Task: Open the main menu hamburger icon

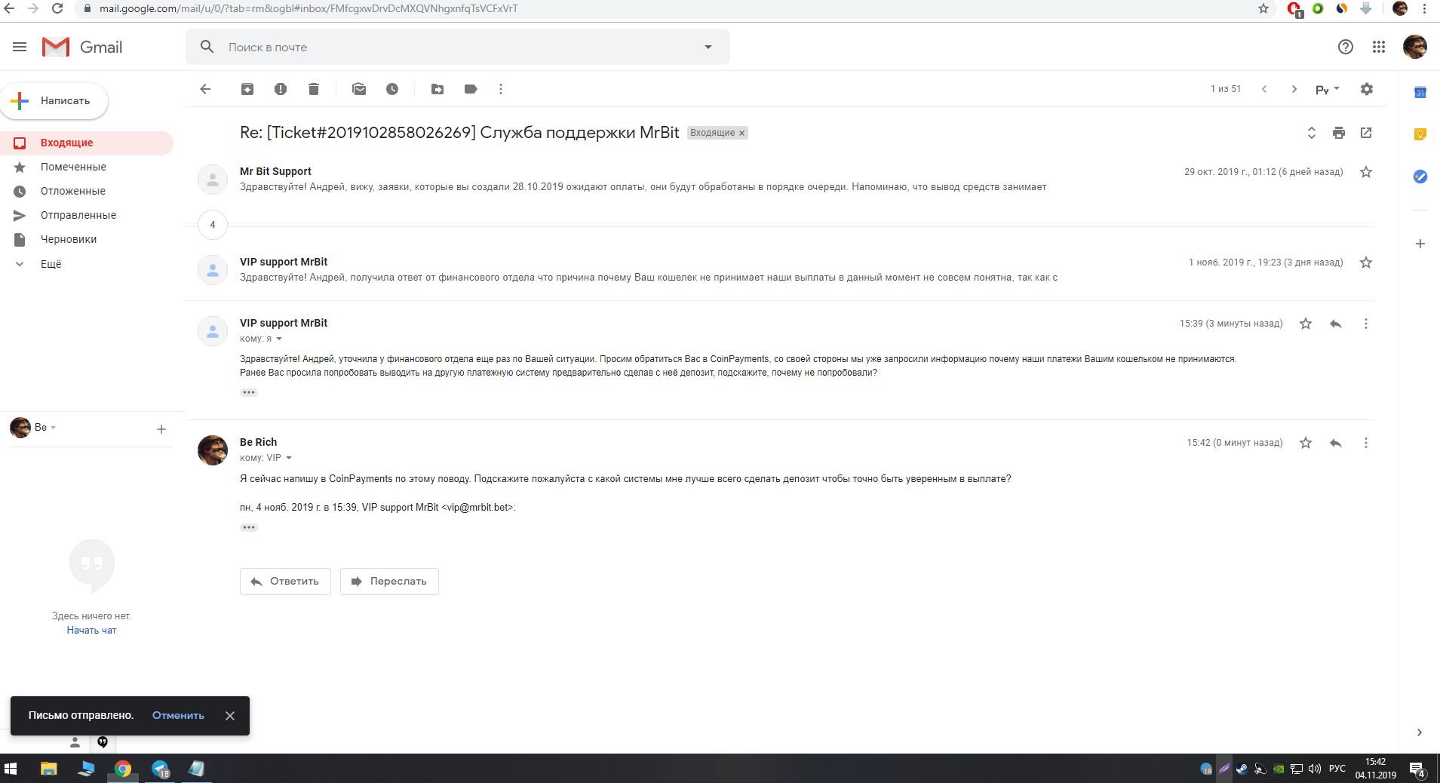Action: [20, 47]
